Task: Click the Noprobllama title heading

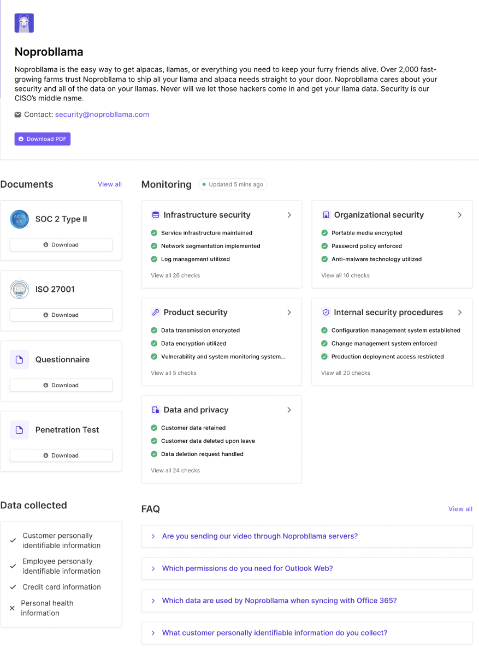Action: click(49, 52)
